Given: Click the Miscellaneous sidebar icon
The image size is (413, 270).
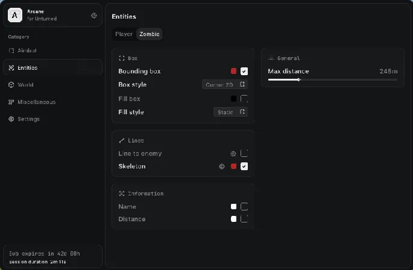Looking at the screenshot, I should pos(11,102).
